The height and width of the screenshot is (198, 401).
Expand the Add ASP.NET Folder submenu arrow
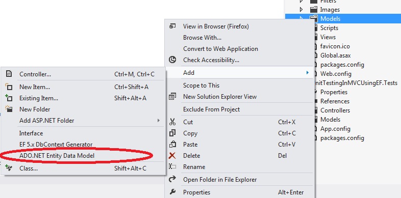tap(159, 121)
